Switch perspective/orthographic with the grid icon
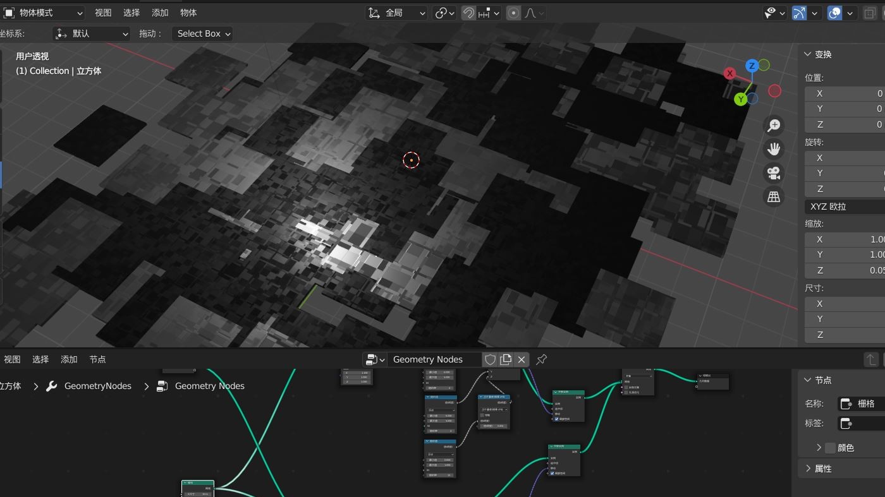 (x=774, y=197)
